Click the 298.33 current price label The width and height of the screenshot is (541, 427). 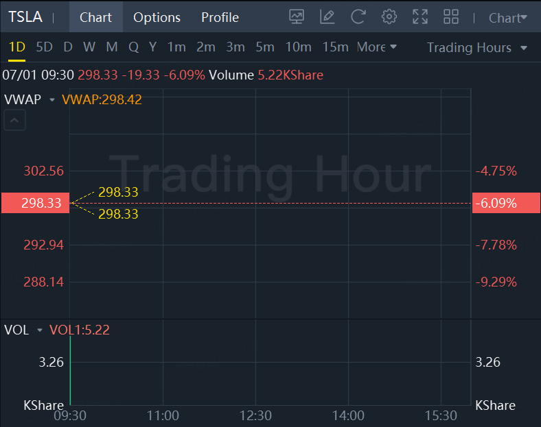(35, 203)
